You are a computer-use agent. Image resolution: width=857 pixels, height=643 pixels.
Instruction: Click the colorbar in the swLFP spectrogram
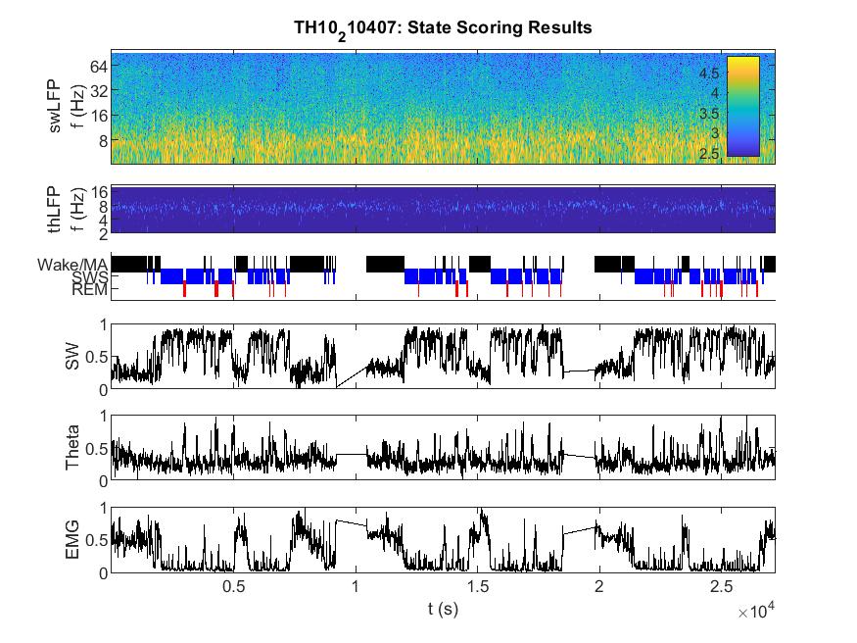pos(742,107)
